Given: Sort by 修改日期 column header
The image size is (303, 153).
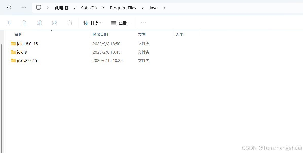Looking at the screenshot, I should [x=100, y=34].
